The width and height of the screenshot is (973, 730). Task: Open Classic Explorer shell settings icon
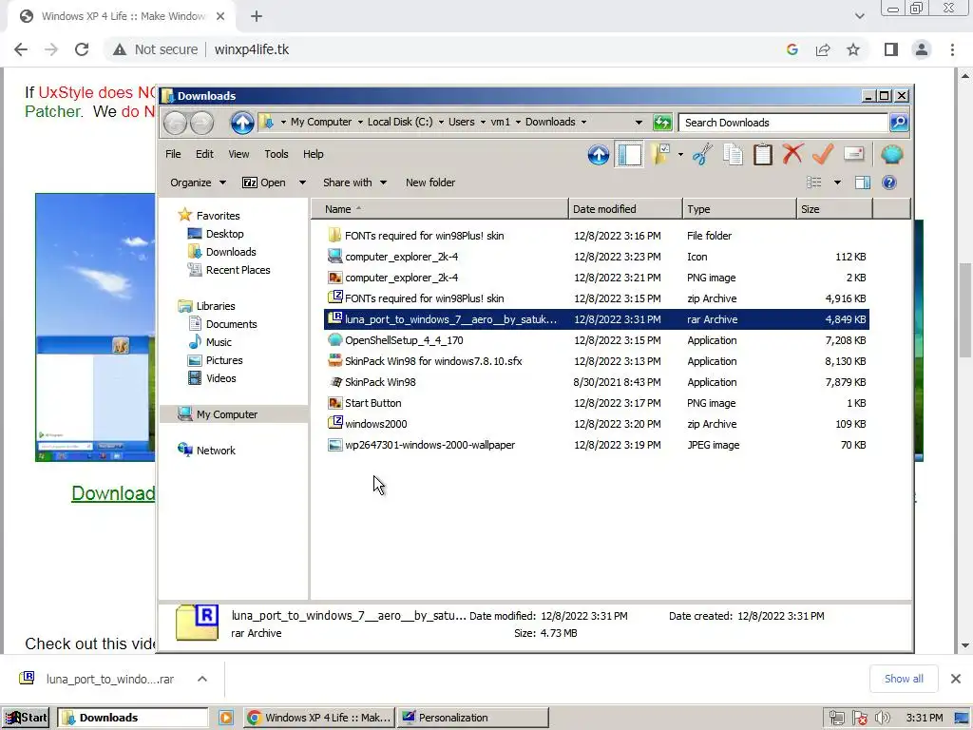tap(891, 154)
